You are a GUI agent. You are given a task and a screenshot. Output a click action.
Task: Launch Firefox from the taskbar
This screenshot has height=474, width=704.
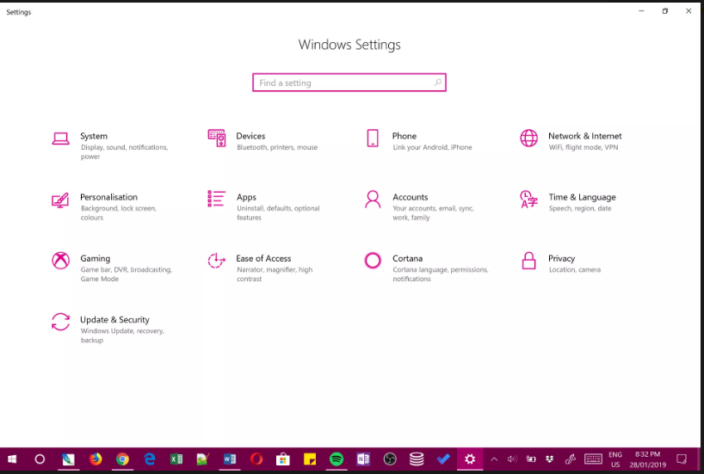click(x=96, y=459)
